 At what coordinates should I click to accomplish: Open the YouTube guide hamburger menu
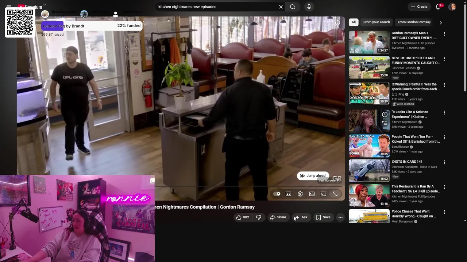(x=9, y=6)
